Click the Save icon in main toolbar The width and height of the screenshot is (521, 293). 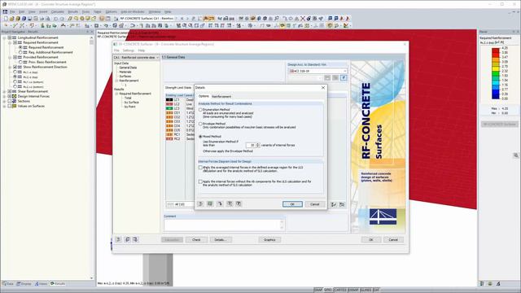29,19
